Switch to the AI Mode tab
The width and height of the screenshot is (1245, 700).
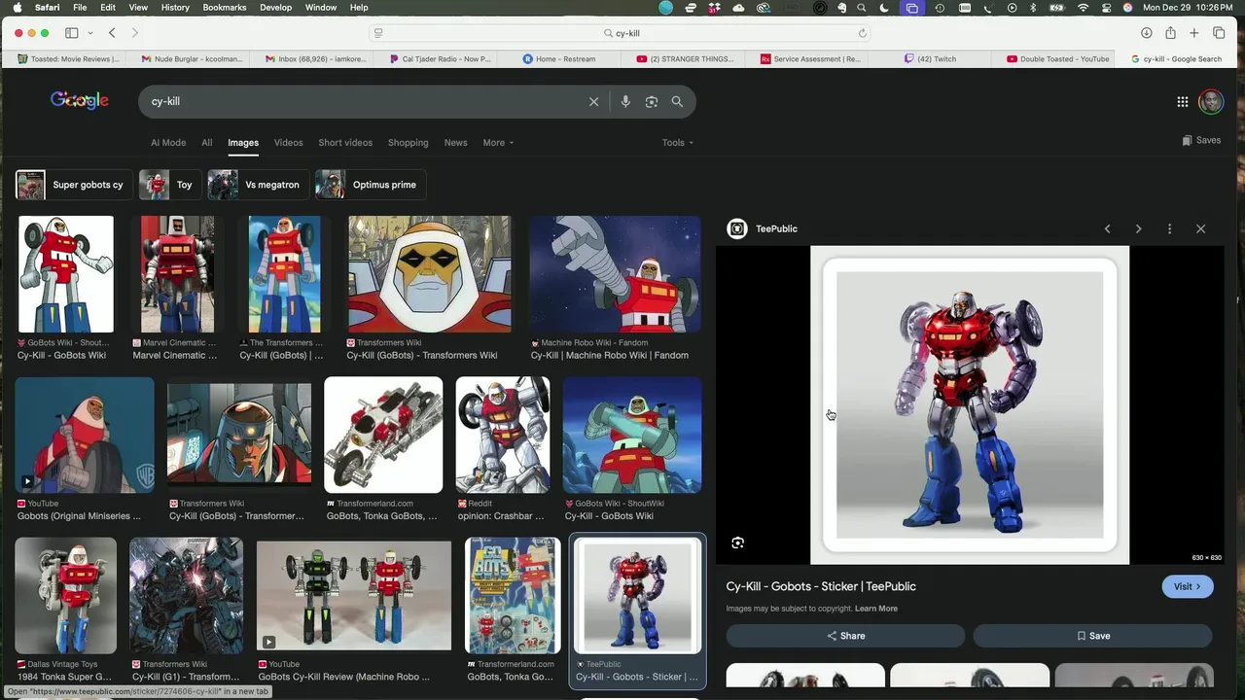point(168,143)
